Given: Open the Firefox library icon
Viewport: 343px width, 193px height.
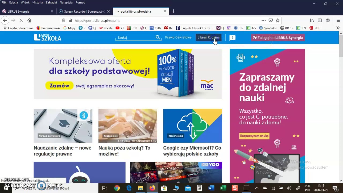Looking at the screenshot, I should tap(312, 20).
